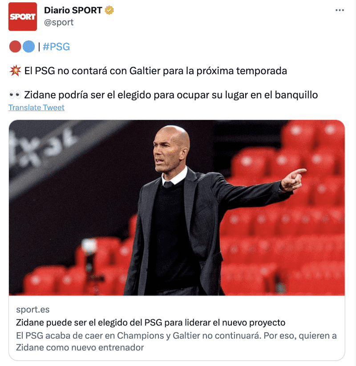Open the #PSG hashtag
Image resolution: width=356 pixels, height=366 pixels.
point(57,47)
